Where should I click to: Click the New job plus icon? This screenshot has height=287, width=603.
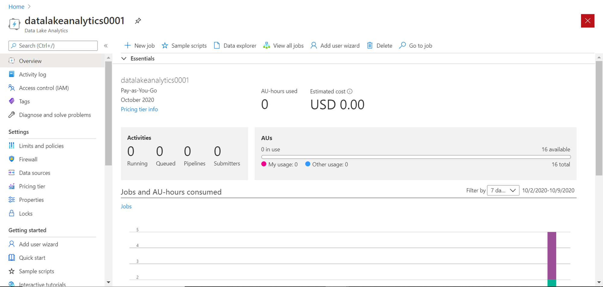pos(128,45)
